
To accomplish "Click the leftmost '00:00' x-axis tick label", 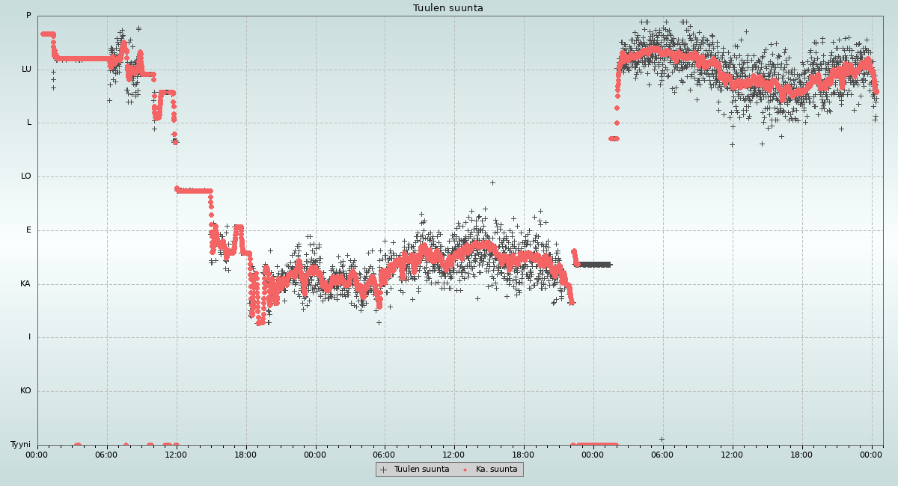I will 37,454.
